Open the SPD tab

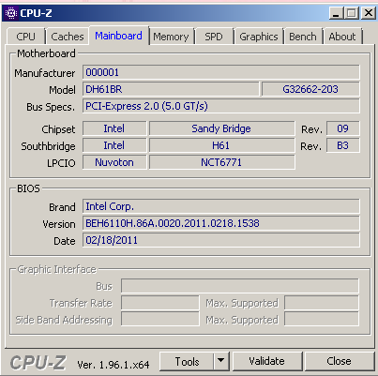(214, 37)
